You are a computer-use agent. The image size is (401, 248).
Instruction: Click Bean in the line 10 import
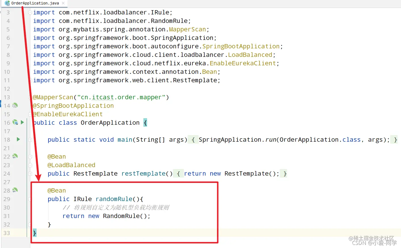209,72
